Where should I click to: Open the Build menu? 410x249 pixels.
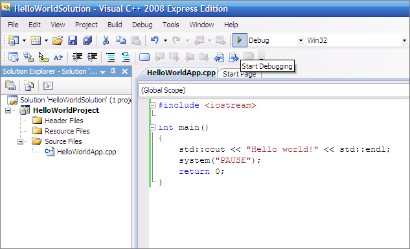point(115,25)
